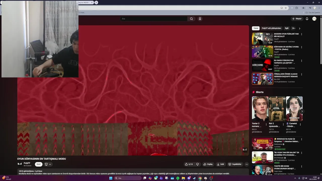Open options menu for POSTAL (Redux) video

[x=301, y=47]
